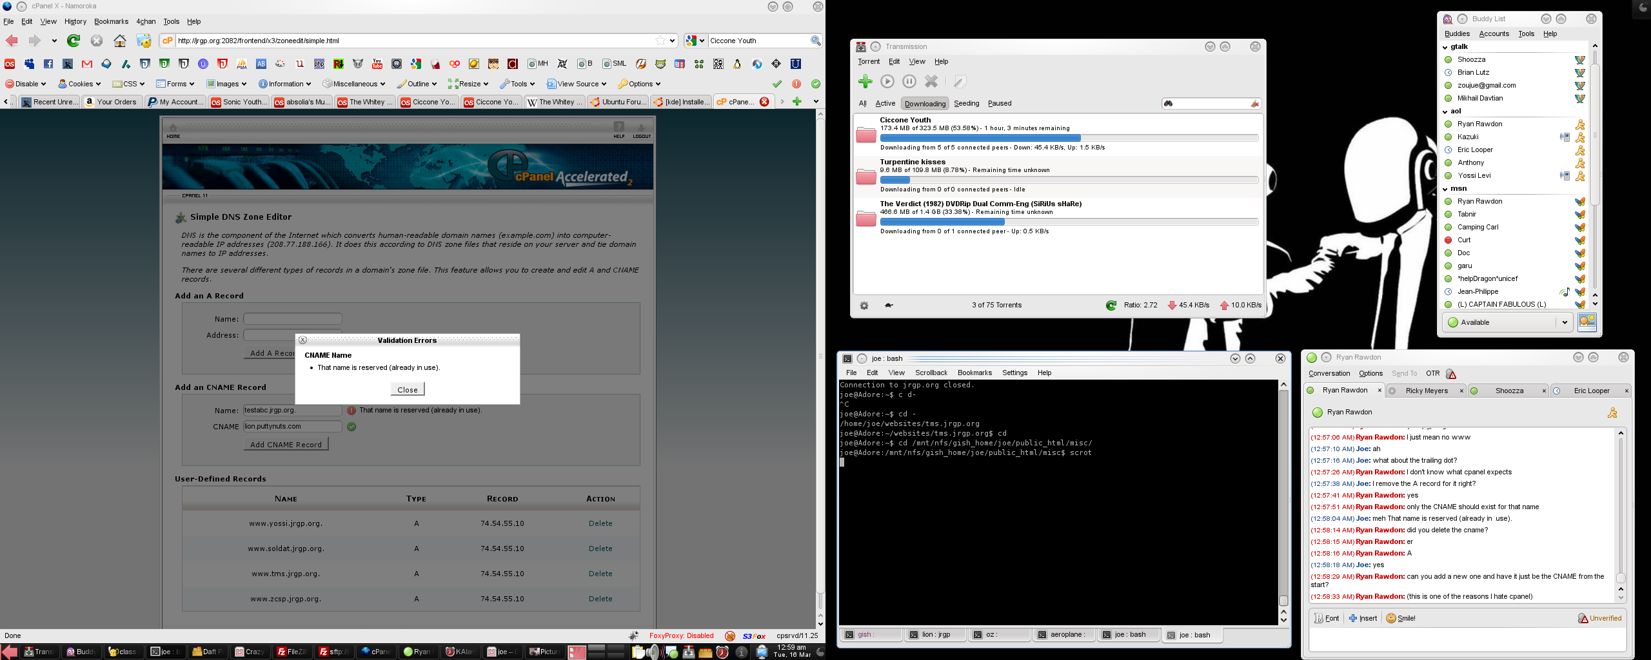Dismiss Validation Errors with title-bar X

(302, 340)
